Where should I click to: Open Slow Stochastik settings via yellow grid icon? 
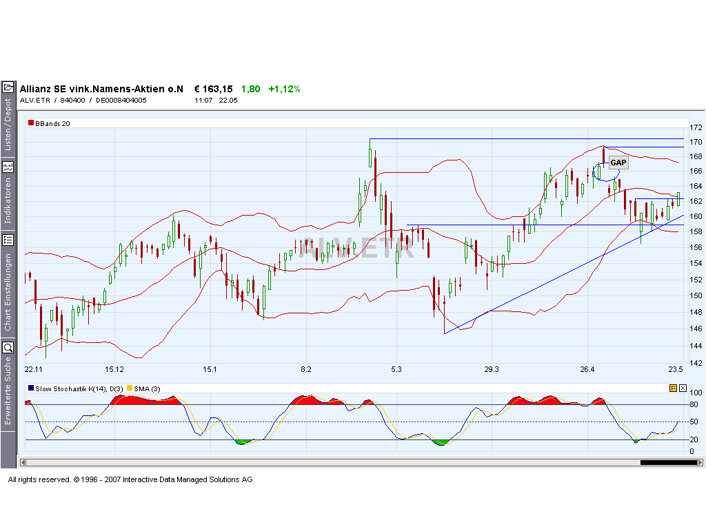click(x=674, y=388)
